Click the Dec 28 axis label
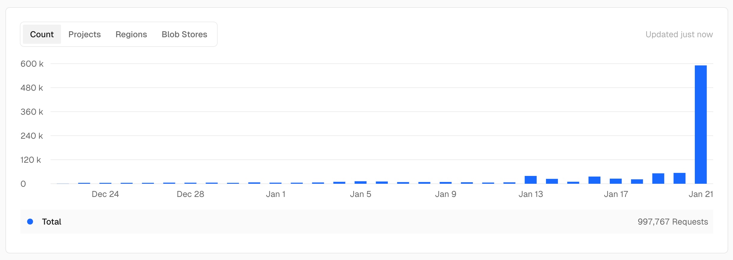The width and height of the screenshot is (733, 260). pos(190,194)
